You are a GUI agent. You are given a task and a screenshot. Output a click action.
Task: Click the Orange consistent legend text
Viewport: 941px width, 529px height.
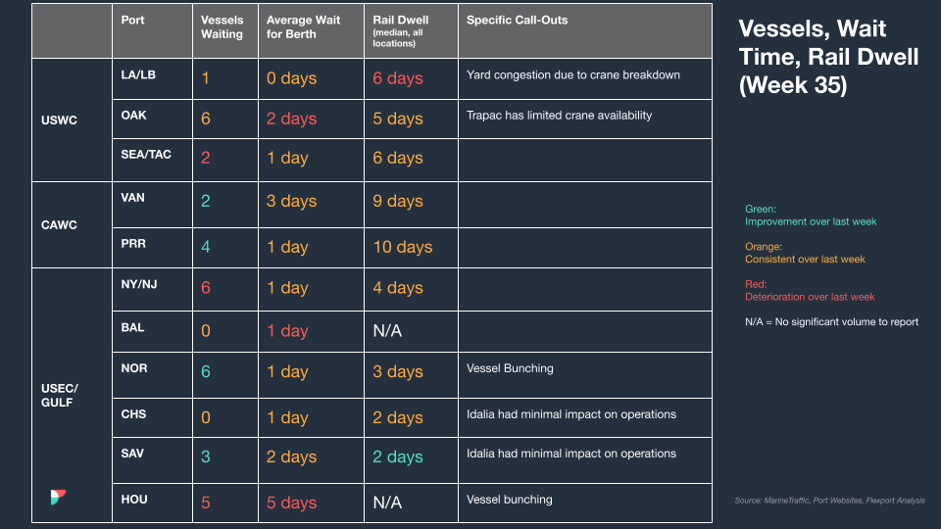point(805,253)
